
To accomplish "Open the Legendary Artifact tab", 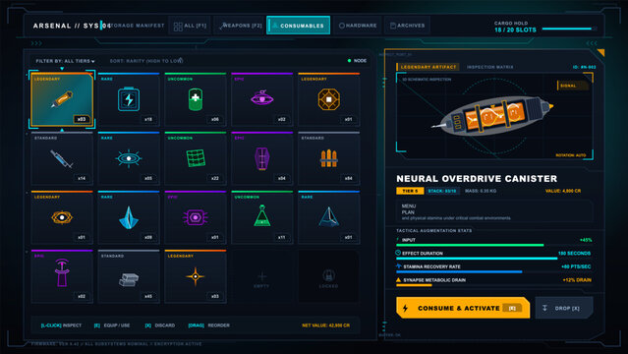I will tap(428, 67).
